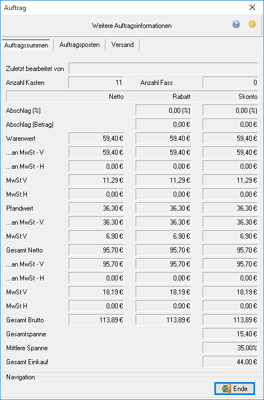Click the blue help question mark icon
This screenshot has width=264, height=400.
coord(236,25)
